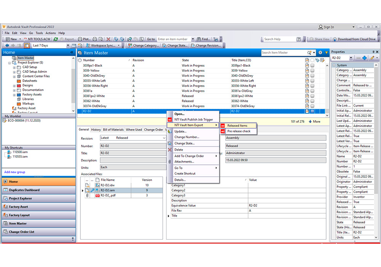The height and width of the screenshot is (267, 381).
Task: Click the Change Order List navigation button
Action: pyautogui.click(x=38, y=232)
